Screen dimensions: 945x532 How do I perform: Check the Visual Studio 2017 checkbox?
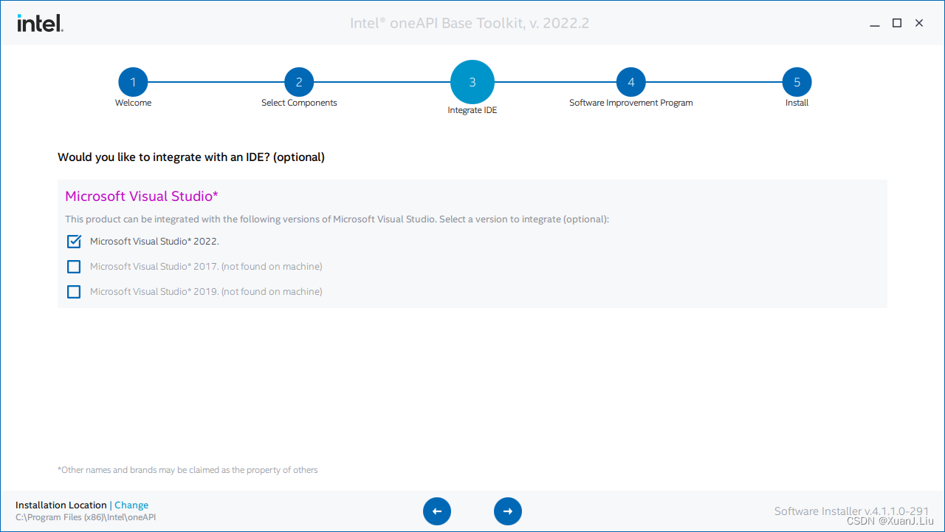click(73, 266)
